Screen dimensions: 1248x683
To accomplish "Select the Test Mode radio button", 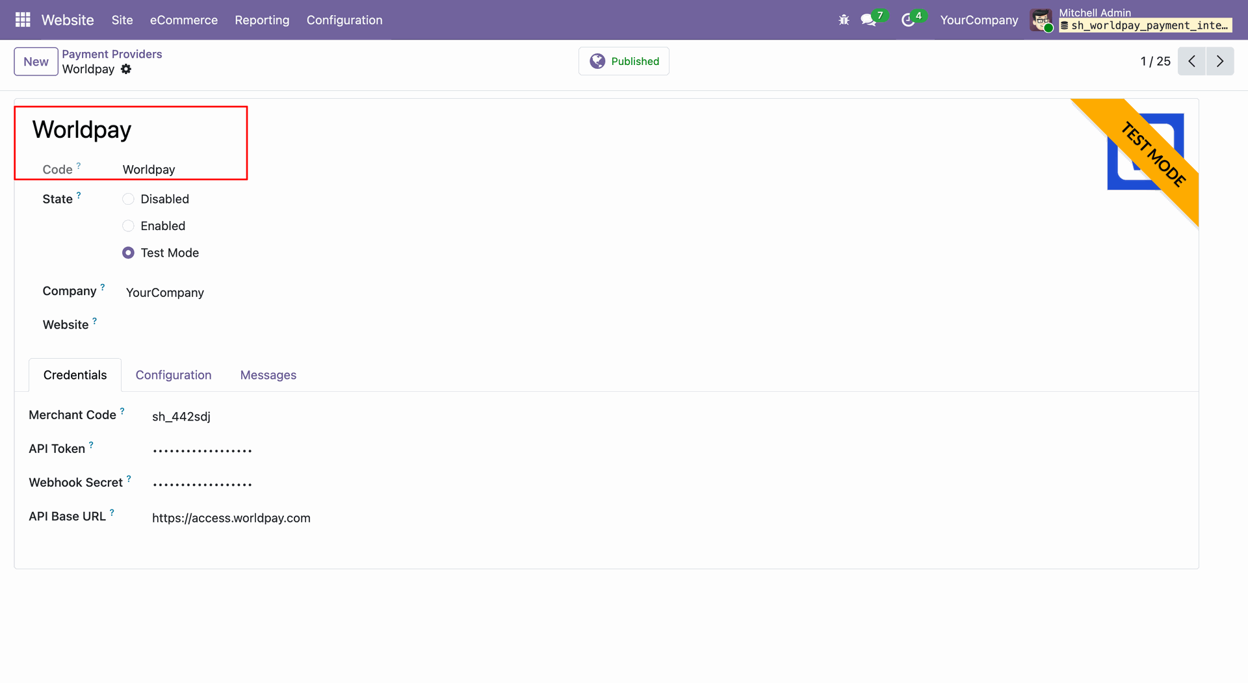I will click(x=128, y=253).
